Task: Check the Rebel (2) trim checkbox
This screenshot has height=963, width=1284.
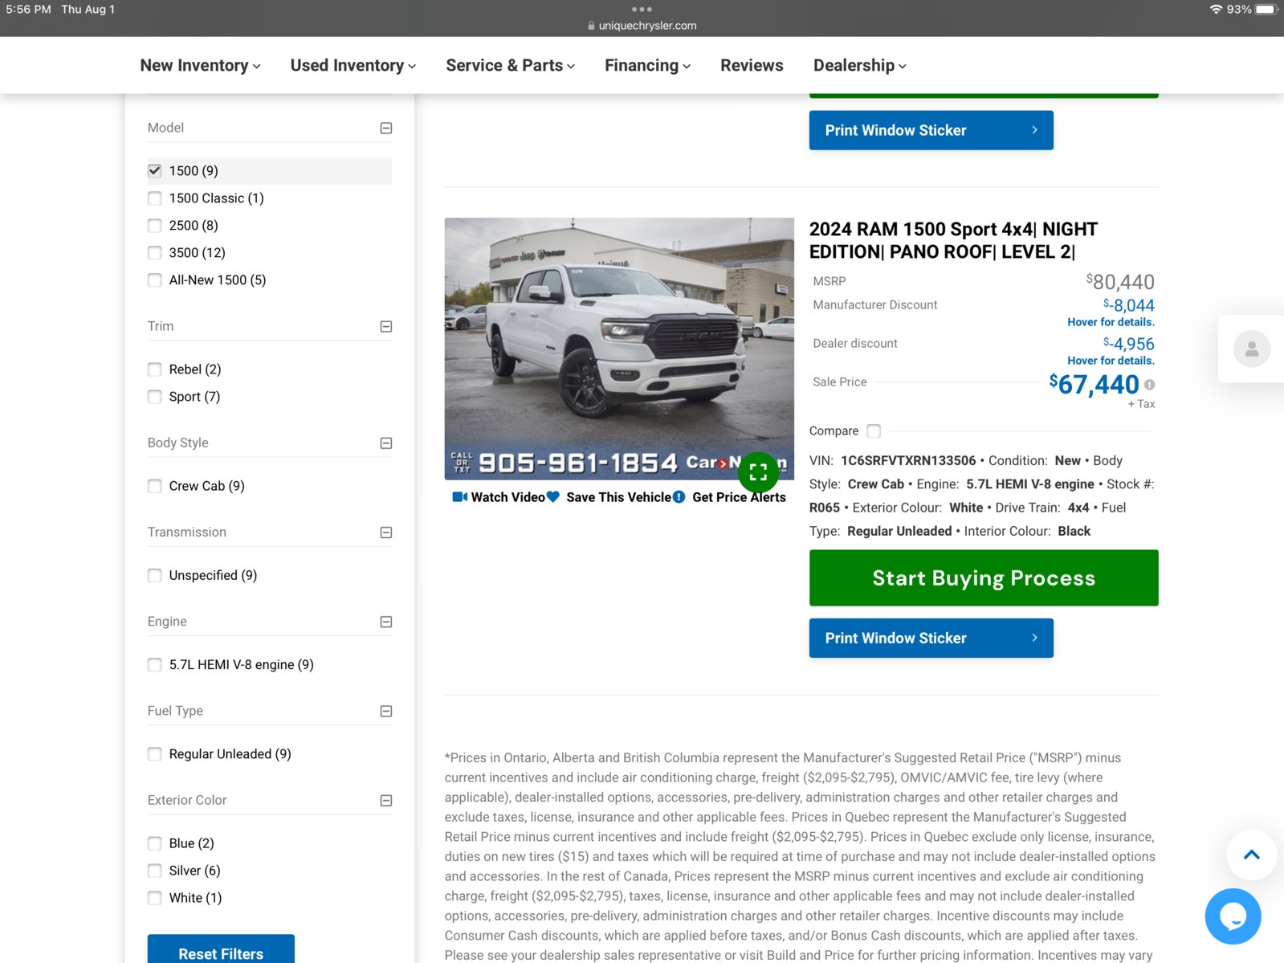Action: [x=155, y=369]
